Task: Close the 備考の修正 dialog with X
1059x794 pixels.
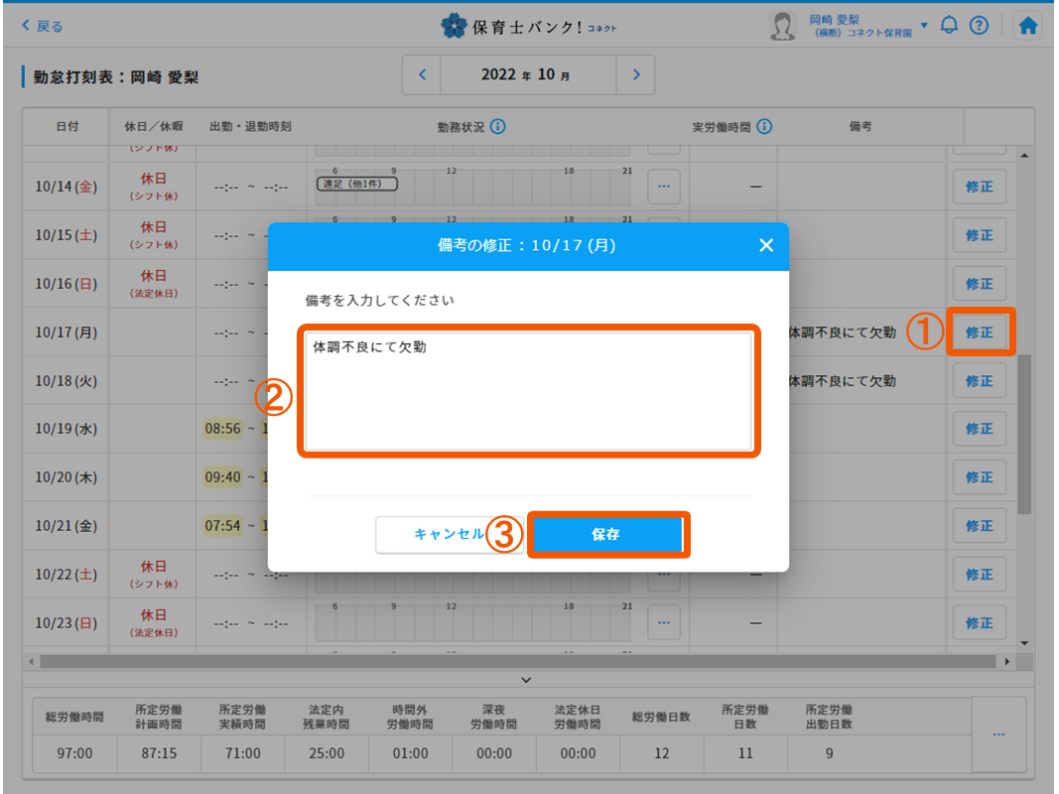Action: tap(765, 245)
